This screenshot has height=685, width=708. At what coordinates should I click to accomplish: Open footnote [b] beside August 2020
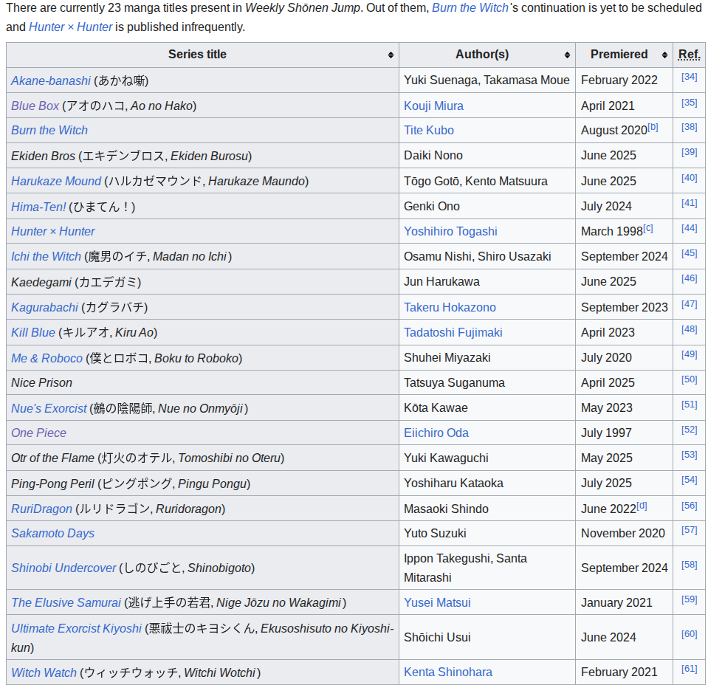point(653,128)
